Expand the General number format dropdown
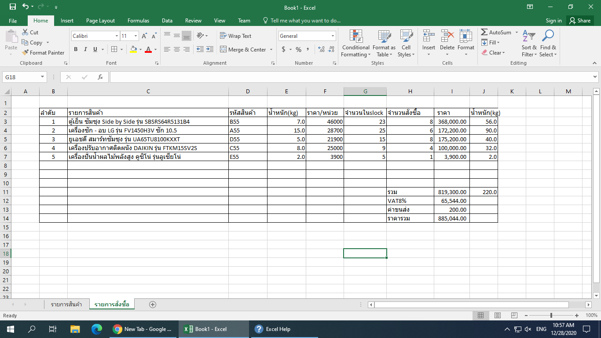 [x=333, y=36]
